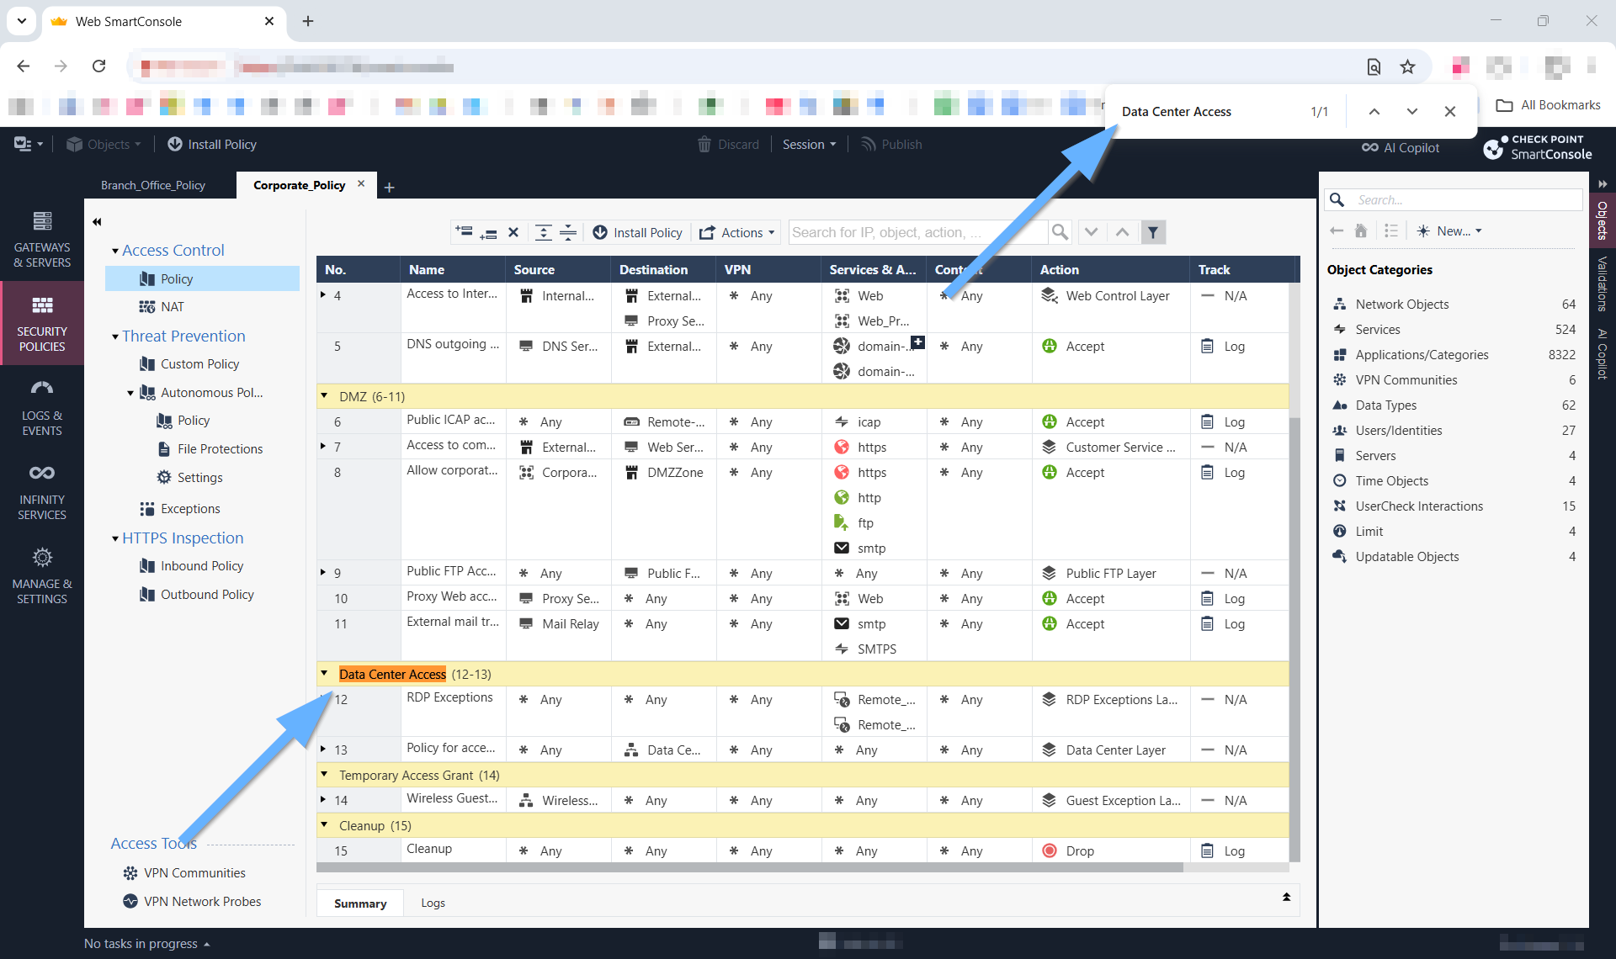This screenshot has width=1616, height=959.
Task: Open Logs & Events sidebar view
Action: click(42, 408)
